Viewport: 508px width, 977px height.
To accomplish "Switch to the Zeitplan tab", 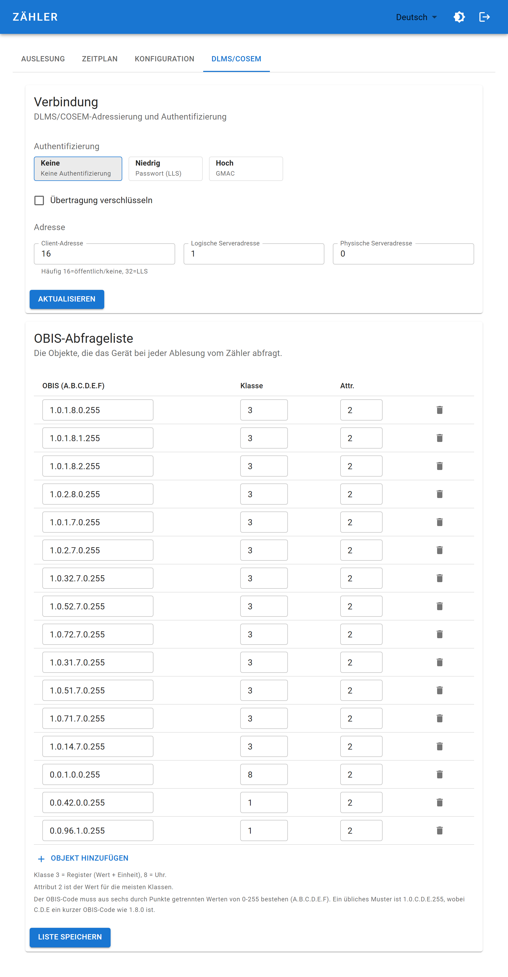I will tap(100, 59).
